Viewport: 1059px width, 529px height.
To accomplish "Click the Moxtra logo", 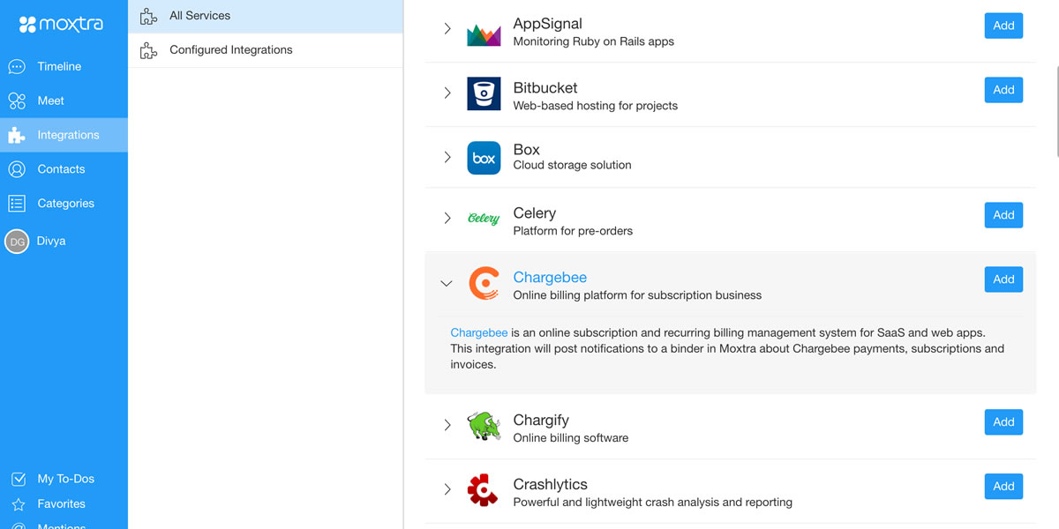I will [x=61, y=24].
